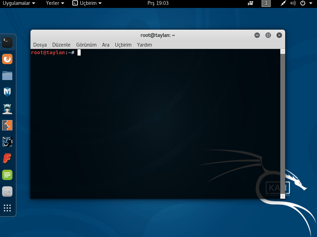The height and width of the screenshot is (237, 317).
Task: Launch Metasploit from the dock
Action: 7,92
